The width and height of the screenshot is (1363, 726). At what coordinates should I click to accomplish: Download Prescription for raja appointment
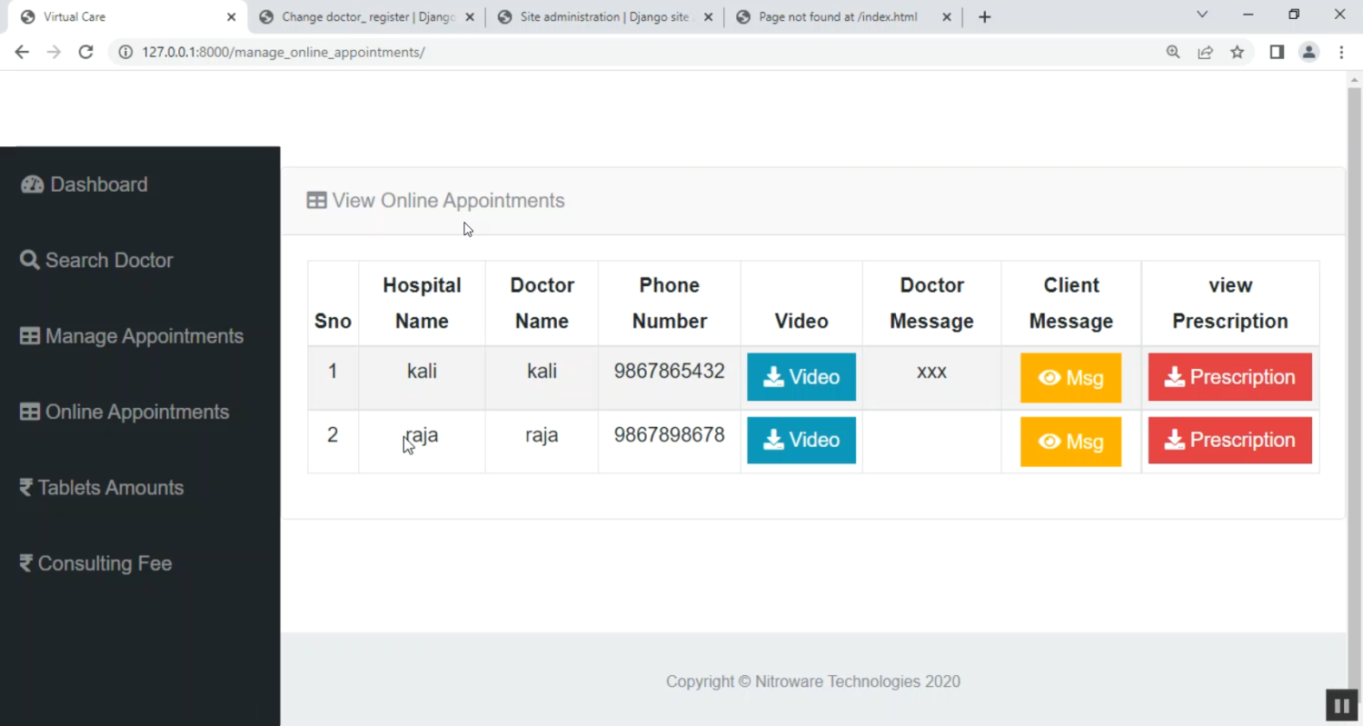click(x=1229, y=441)
